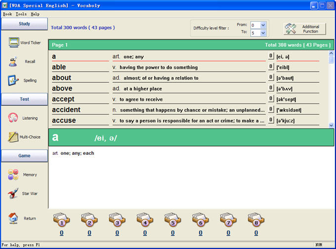Select the word 'accident' in list
Image resolution: width=336 pixels, height=249 pixels.
(x=66, y=110)
